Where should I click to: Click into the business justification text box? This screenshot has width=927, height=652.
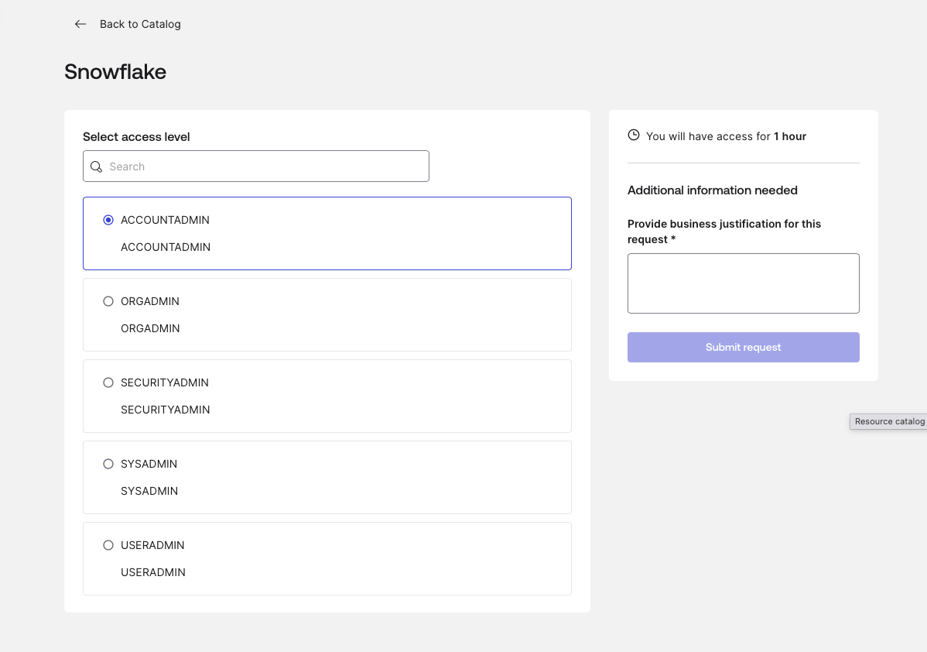coord(743,283)
